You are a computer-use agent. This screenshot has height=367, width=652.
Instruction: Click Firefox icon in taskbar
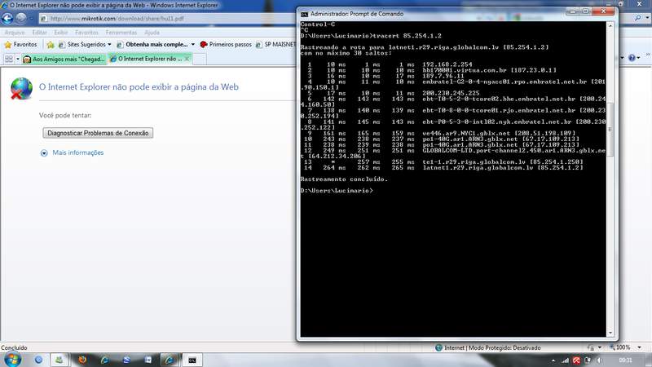(x=82, y=360)
